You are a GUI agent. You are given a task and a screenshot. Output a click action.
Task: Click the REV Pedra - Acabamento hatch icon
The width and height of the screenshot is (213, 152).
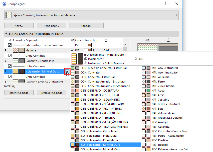coord(144,136)
